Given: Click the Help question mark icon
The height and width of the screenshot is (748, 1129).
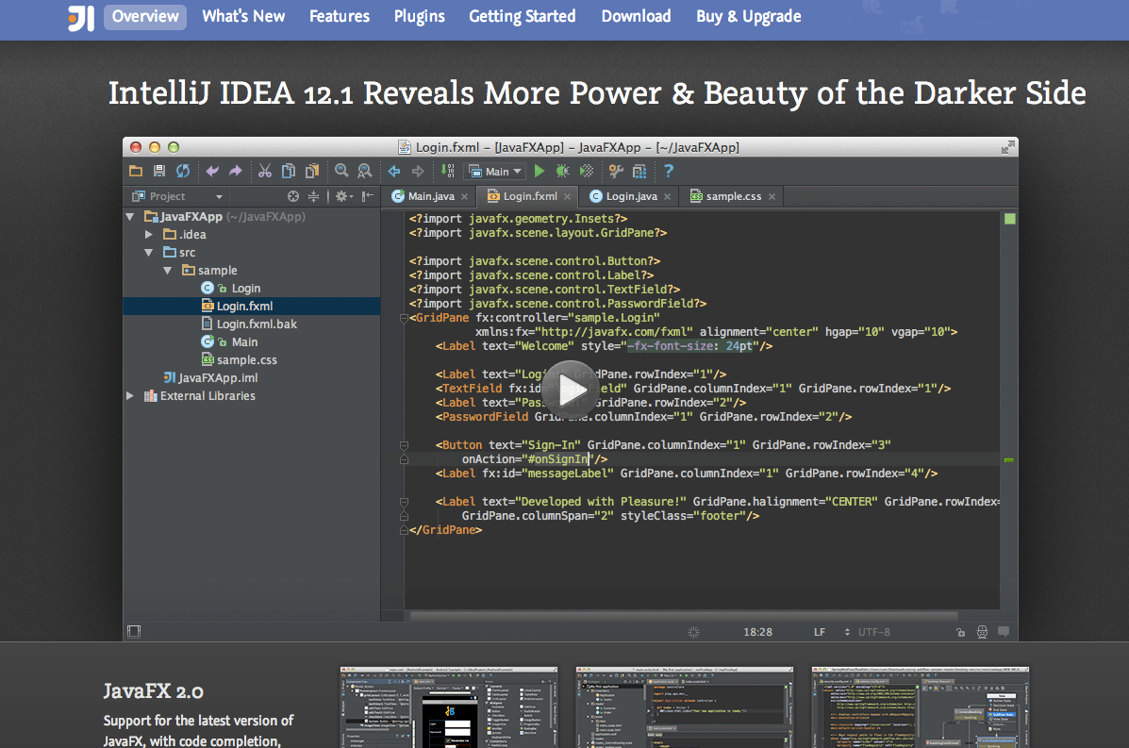Looking at the screenshot, I should click(669, 171).
